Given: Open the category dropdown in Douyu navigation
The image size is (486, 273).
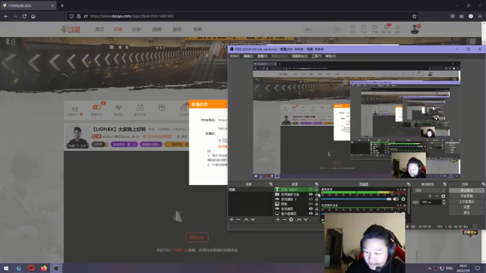Looking at the screenshot, I should pos(137,29).
